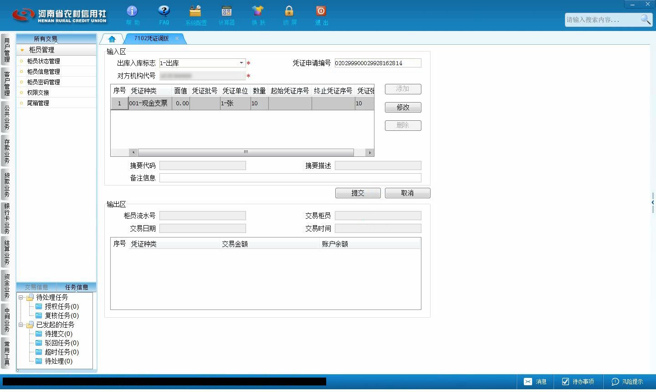Open 驳回任务(0) folder

coord(57,343)
